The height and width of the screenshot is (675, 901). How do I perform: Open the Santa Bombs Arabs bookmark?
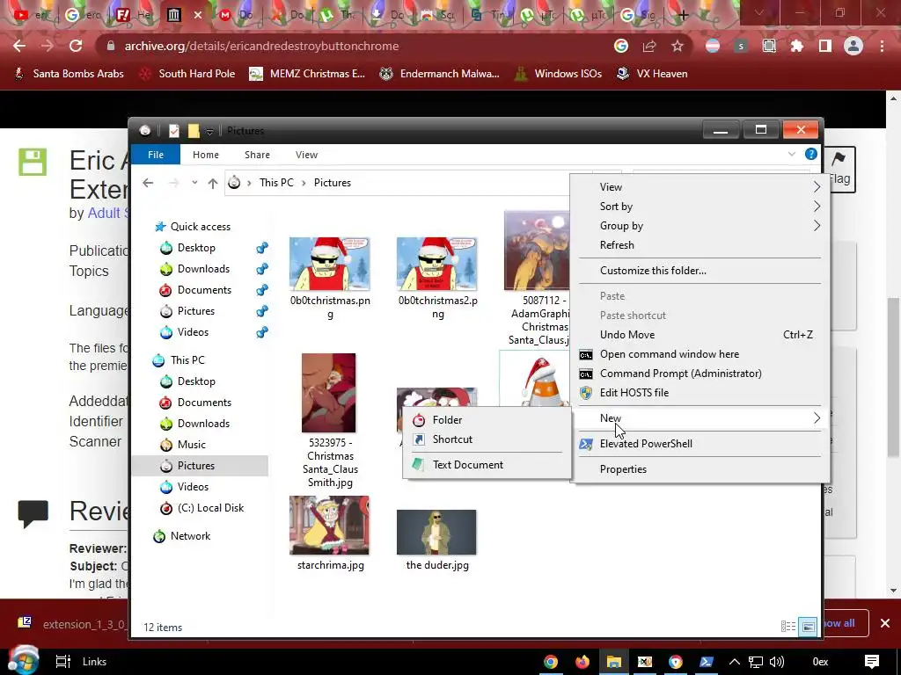click(69, 74)
